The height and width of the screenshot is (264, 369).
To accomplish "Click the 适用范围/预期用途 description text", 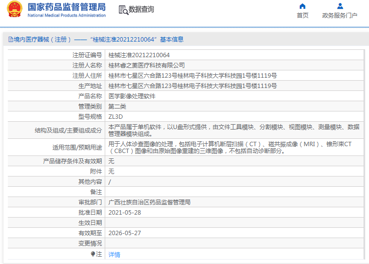I will (230, 147).
